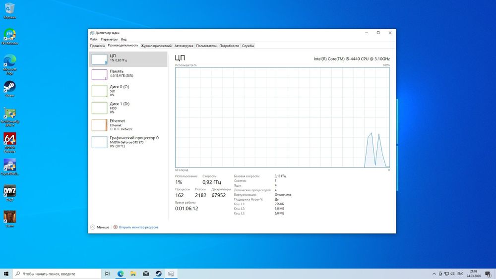Switch to Журнал приложений tab

tap(156, 46)
